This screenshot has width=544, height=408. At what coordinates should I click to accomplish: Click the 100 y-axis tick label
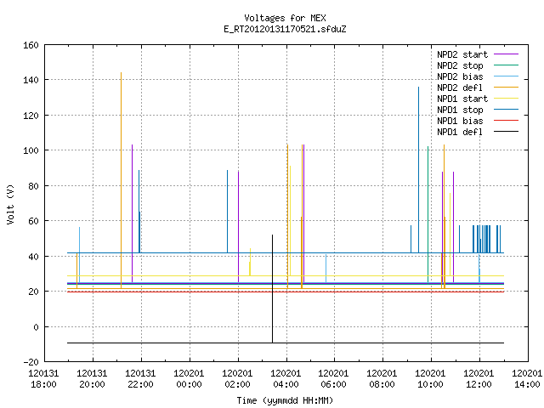(31, 151)
